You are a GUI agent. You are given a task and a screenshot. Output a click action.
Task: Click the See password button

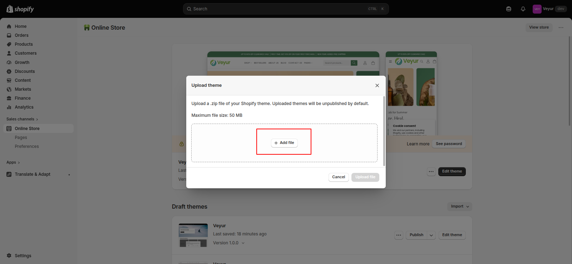[x=449, y=144]
